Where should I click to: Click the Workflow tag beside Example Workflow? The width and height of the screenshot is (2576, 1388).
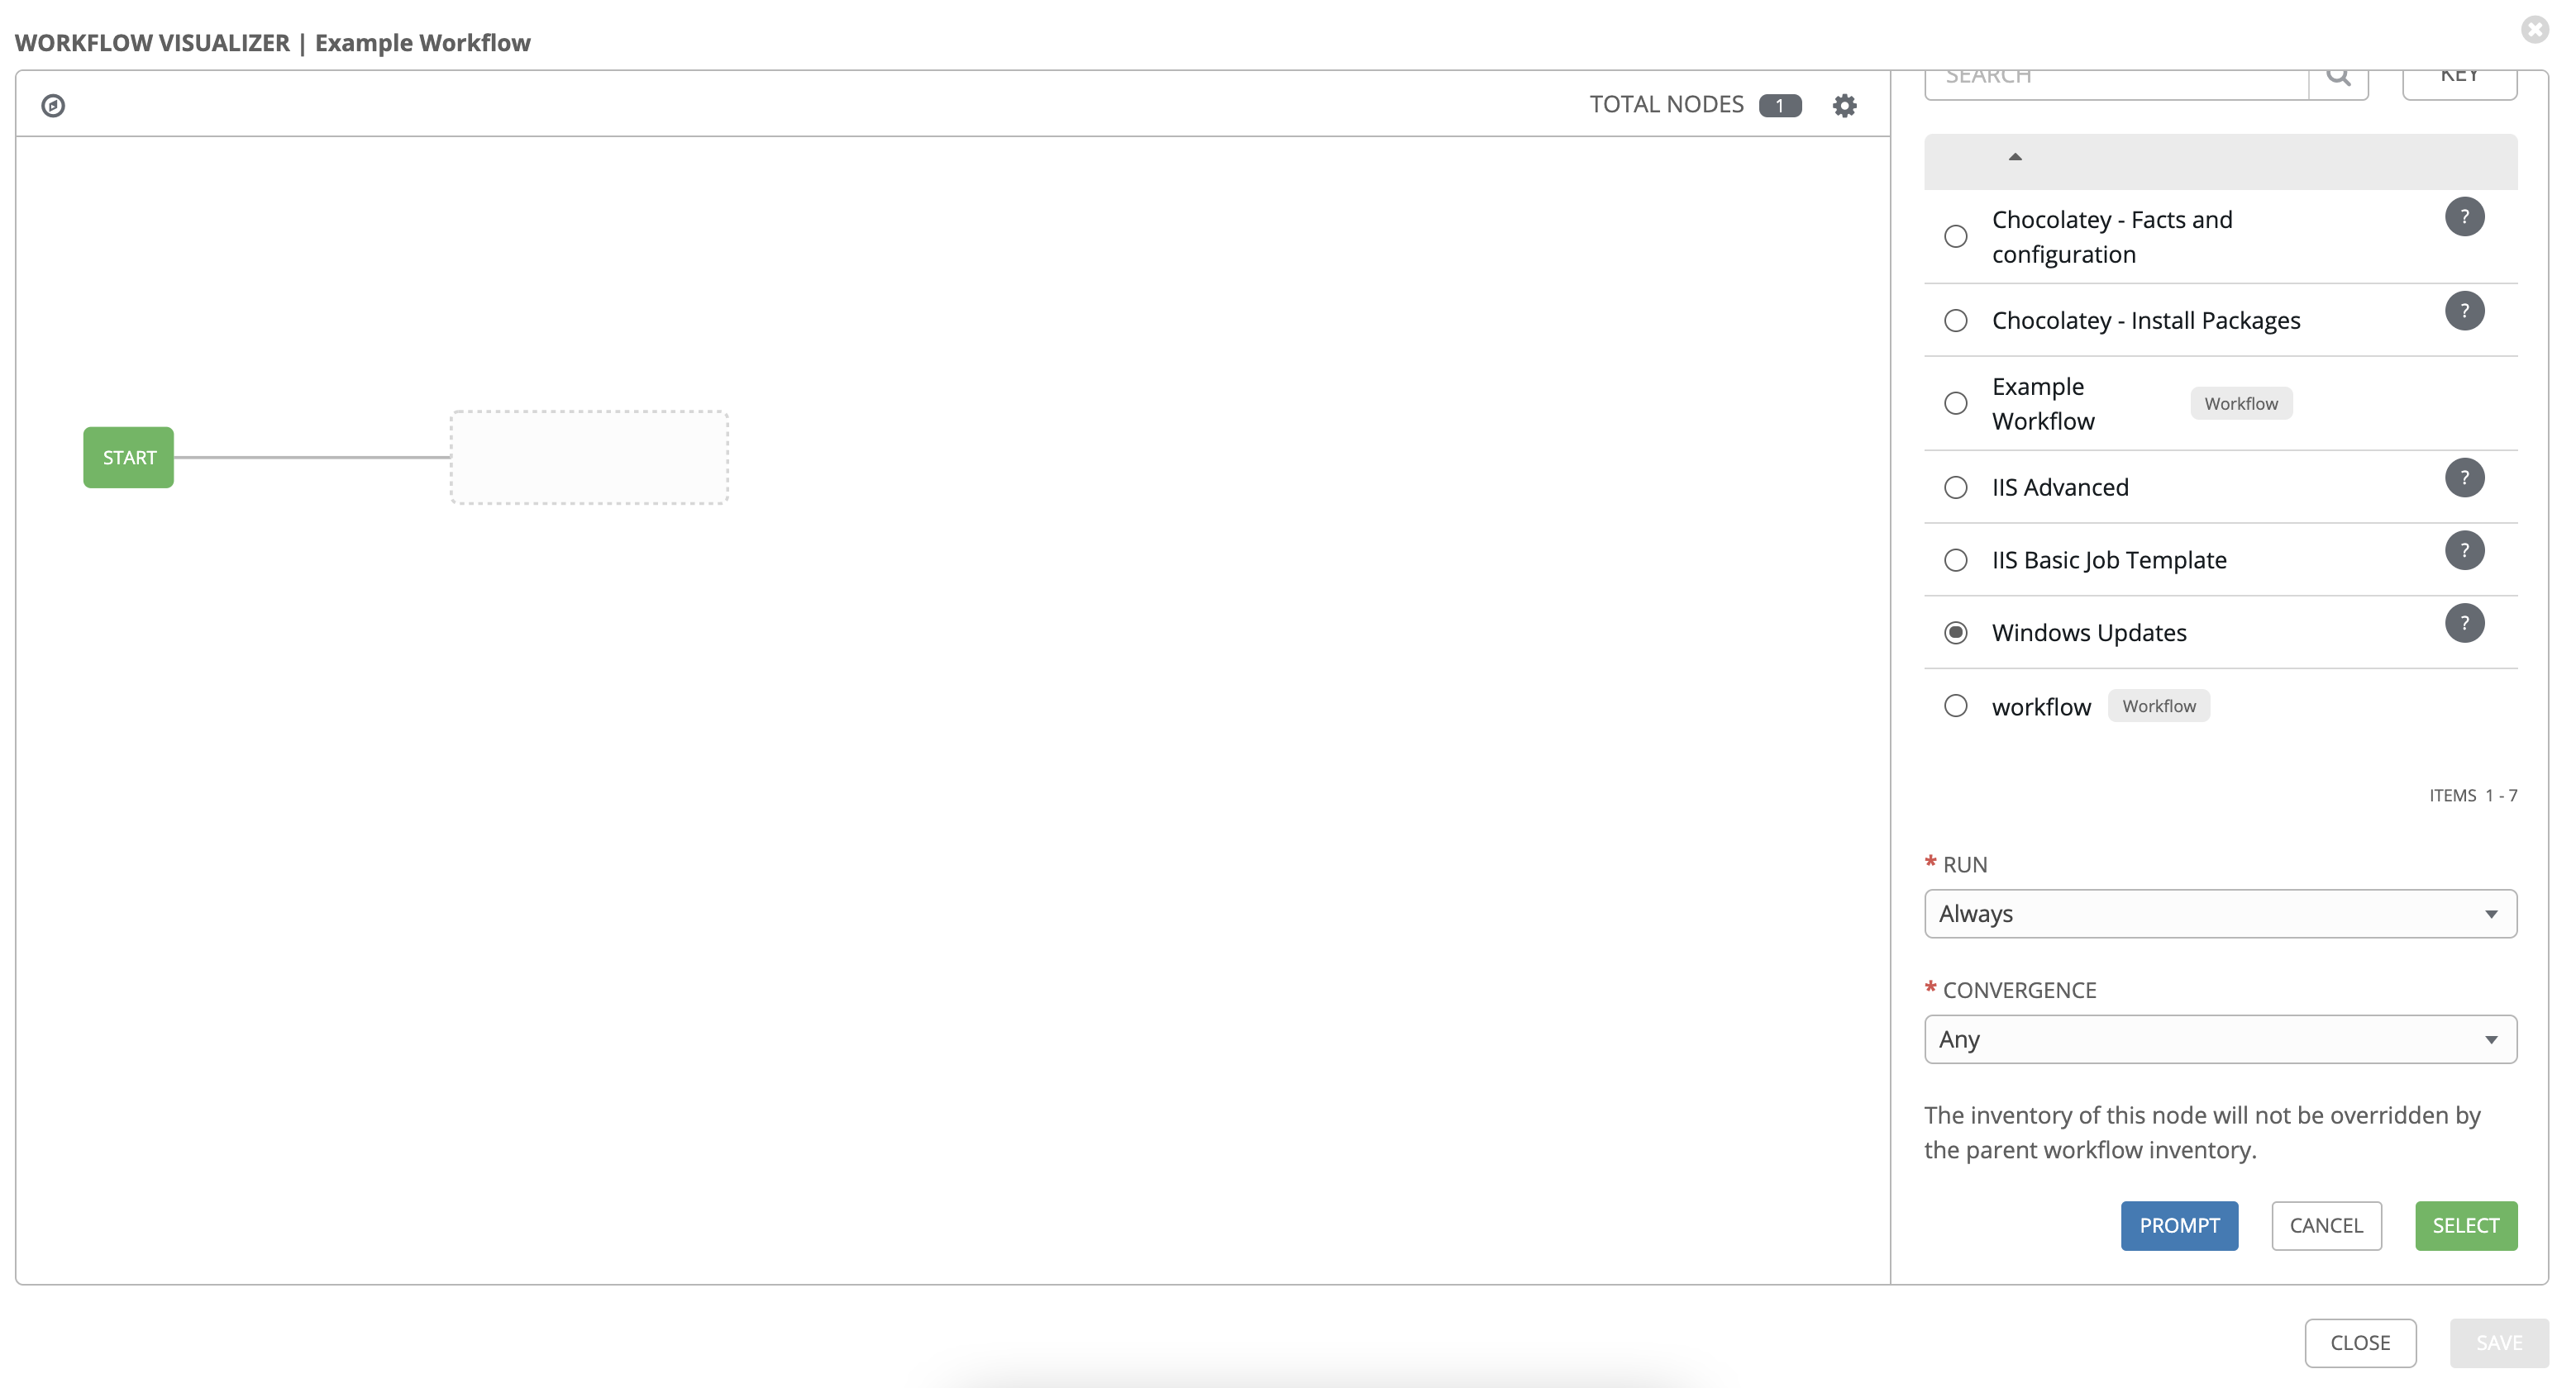[2241, 404]
